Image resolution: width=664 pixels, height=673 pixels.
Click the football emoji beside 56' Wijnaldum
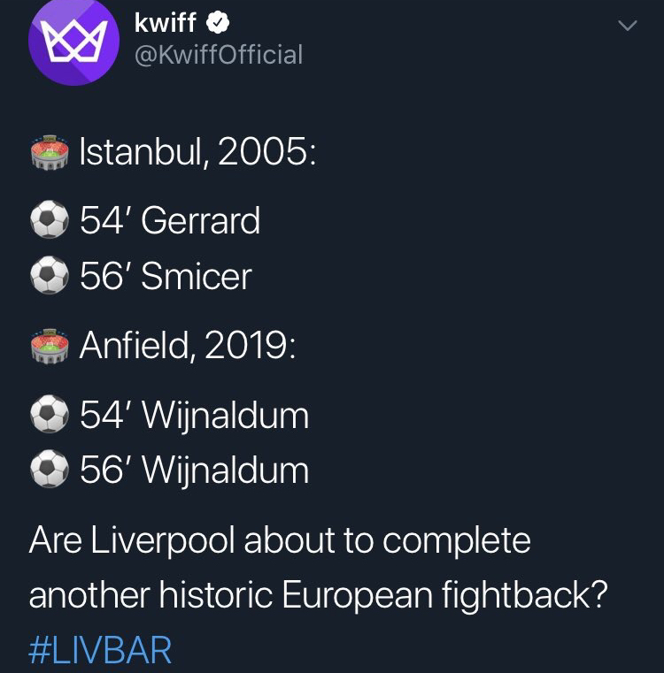coord(50,470)
